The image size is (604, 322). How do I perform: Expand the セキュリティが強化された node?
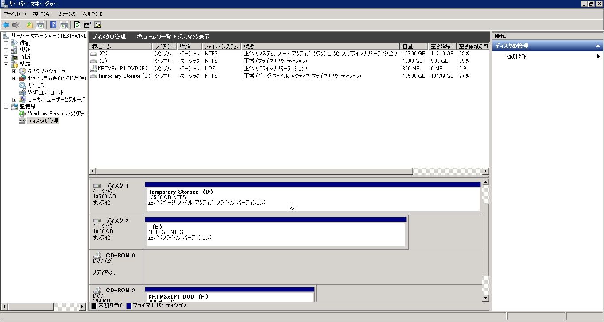pos(15,79)
